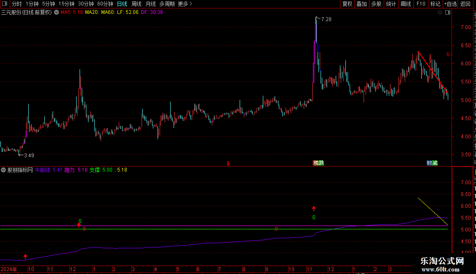This screenshot has width=476, height=274.
Task: Click the 榜跌 event tag on the chart
Action: coord(318,163)
